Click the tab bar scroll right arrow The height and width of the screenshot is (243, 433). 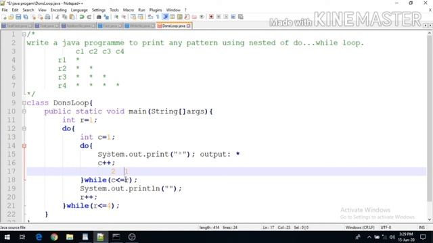[430, 26]
